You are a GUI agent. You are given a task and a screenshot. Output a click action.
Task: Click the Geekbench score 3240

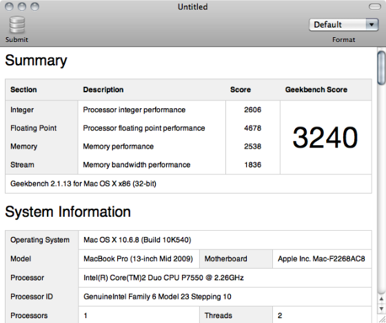tap(325, 137)
